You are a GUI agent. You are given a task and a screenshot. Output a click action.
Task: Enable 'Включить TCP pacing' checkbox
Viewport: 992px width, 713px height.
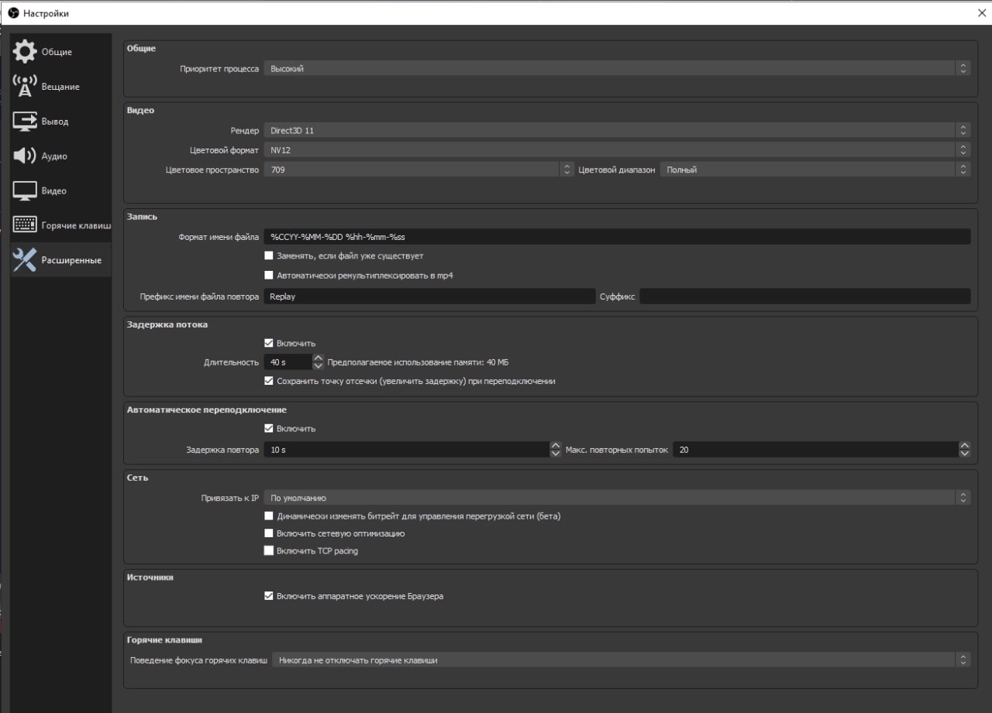point(269,551)
